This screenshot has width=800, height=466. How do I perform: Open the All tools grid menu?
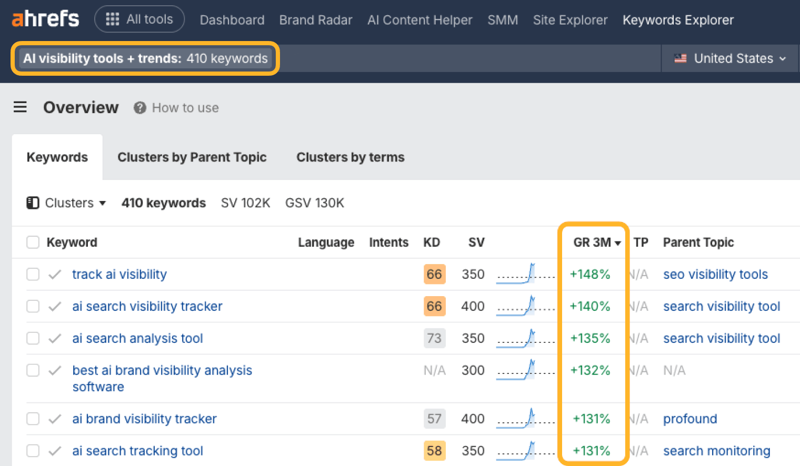point(139,19)
